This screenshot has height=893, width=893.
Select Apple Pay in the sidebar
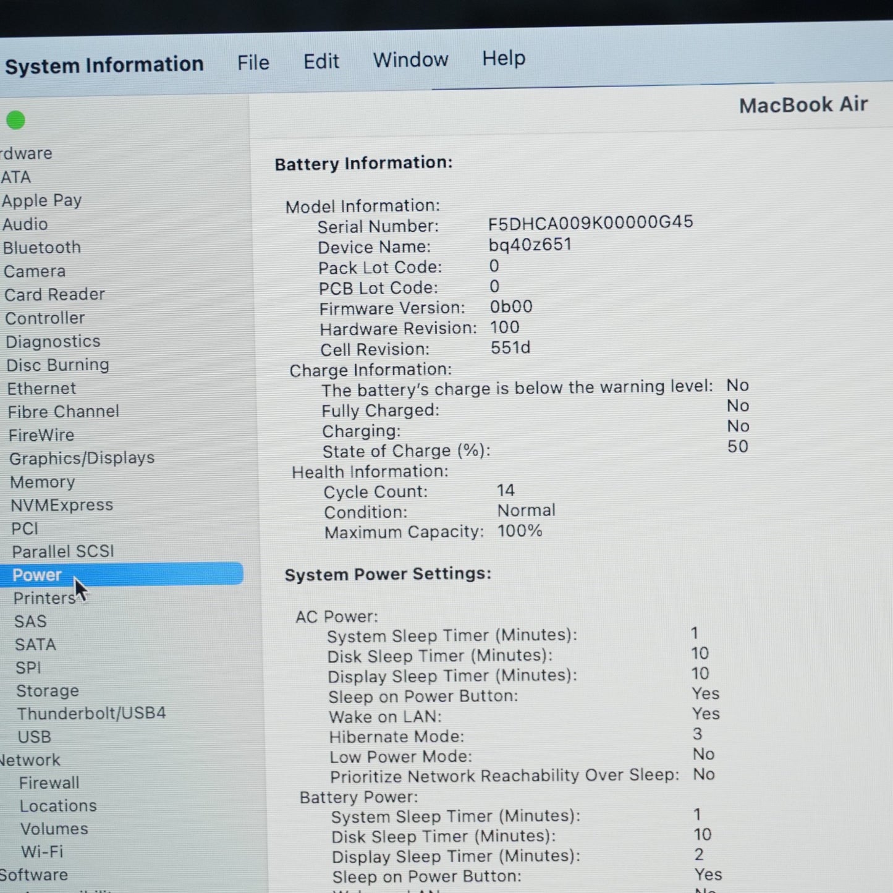(x=42, y=201)
